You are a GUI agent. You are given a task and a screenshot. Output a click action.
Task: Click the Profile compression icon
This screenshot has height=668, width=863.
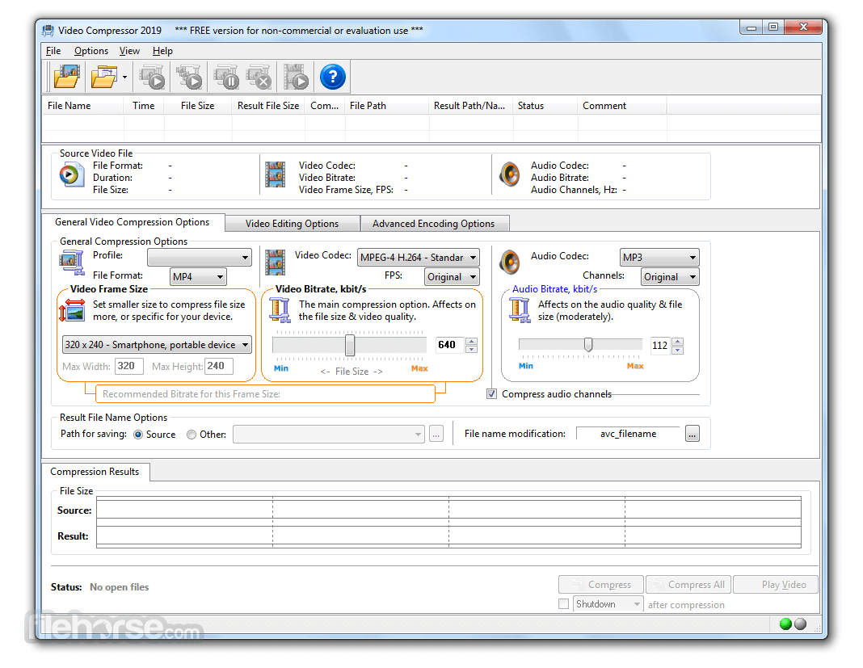click(72, 263)
